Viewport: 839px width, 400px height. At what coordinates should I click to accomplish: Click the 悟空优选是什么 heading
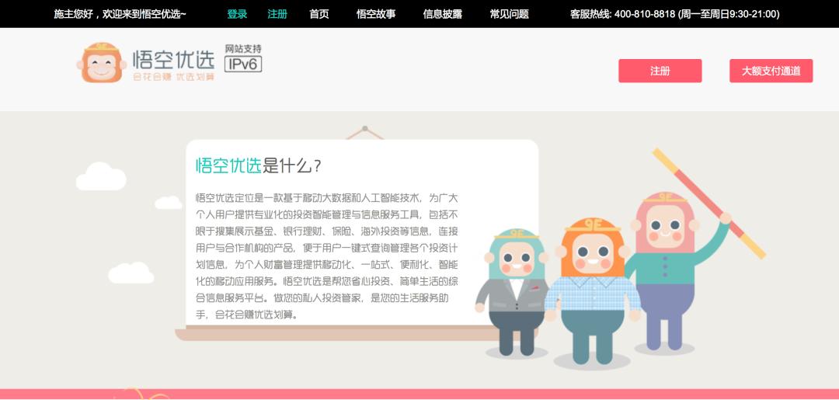(x=259, y=165)
